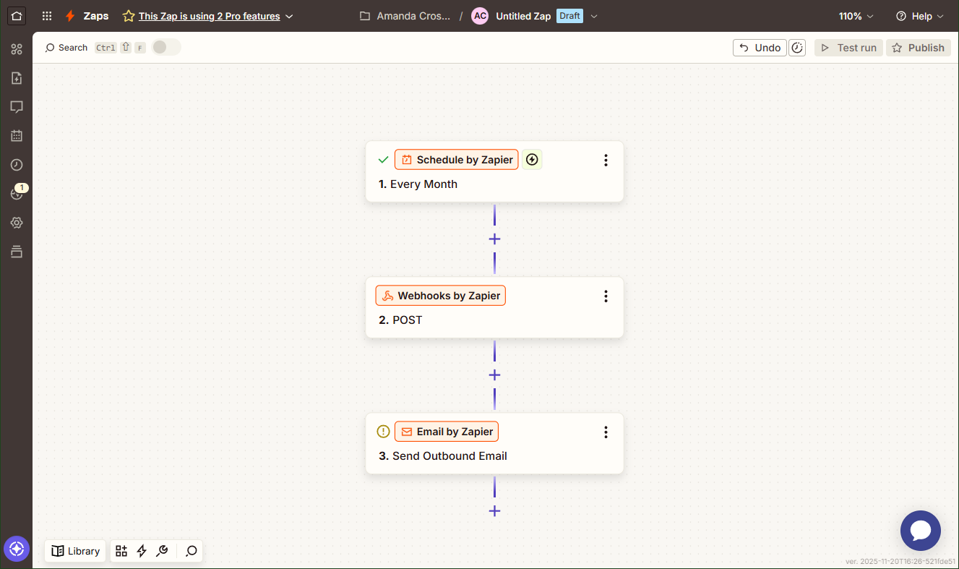
Task: Click the Test run button
Action: (x=848, y=48)
